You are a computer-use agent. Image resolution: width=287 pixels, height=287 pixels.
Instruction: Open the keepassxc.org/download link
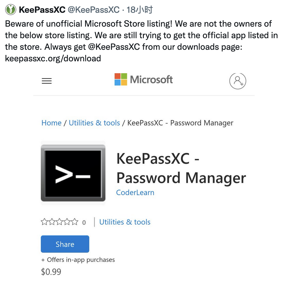(x=52, y=58)
